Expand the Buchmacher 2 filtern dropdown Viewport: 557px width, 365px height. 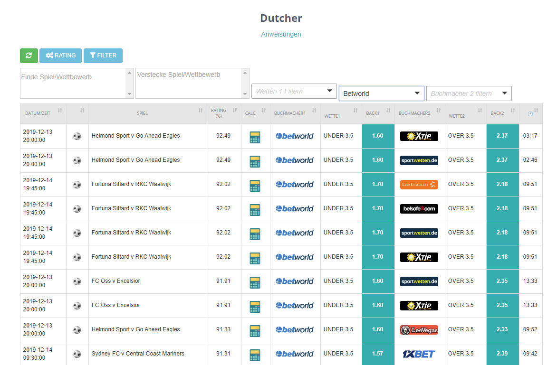(469, 94)
